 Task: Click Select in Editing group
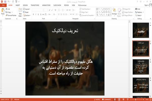tap(139, 15)
